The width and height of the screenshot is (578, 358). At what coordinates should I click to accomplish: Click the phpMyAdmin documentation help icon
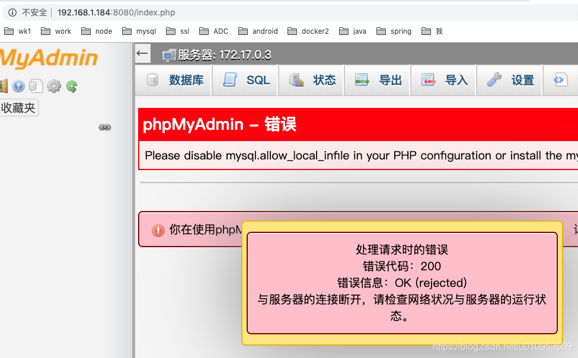pos(18,87)
